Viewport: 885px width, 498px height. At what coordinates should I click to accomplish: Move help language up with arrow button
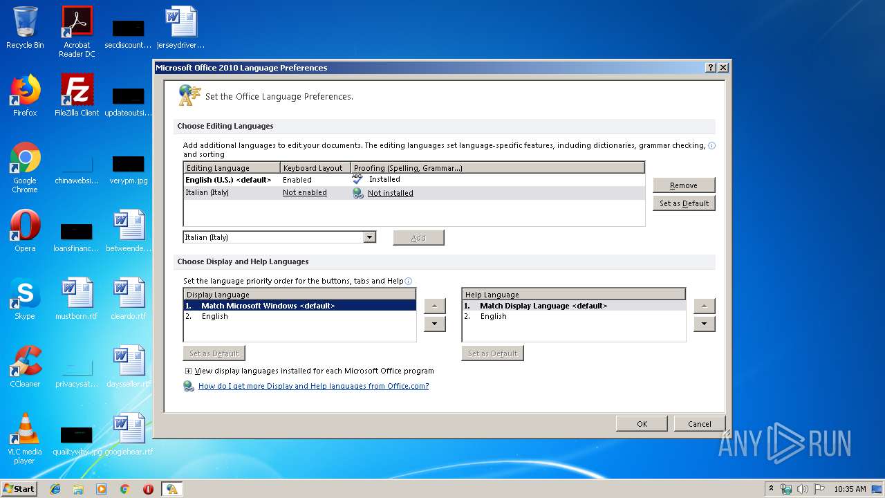point(704,306)
